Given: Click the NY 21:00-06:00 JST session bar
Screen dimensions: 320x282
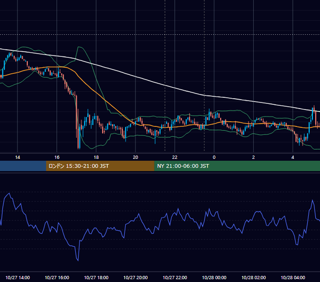Looking at the screenshot, I should 237,166.
